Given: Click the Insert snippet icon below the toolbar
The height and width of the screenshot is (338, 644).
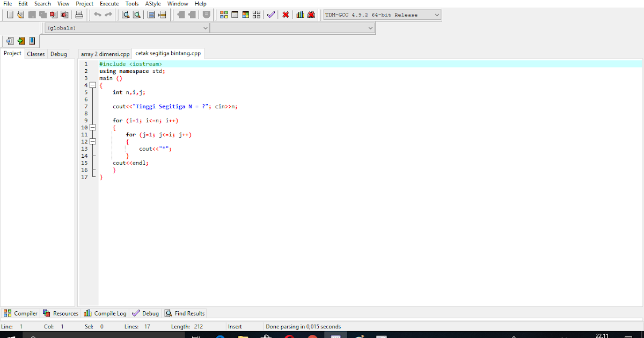Looking at the screenshot, I should coord(10,41).
